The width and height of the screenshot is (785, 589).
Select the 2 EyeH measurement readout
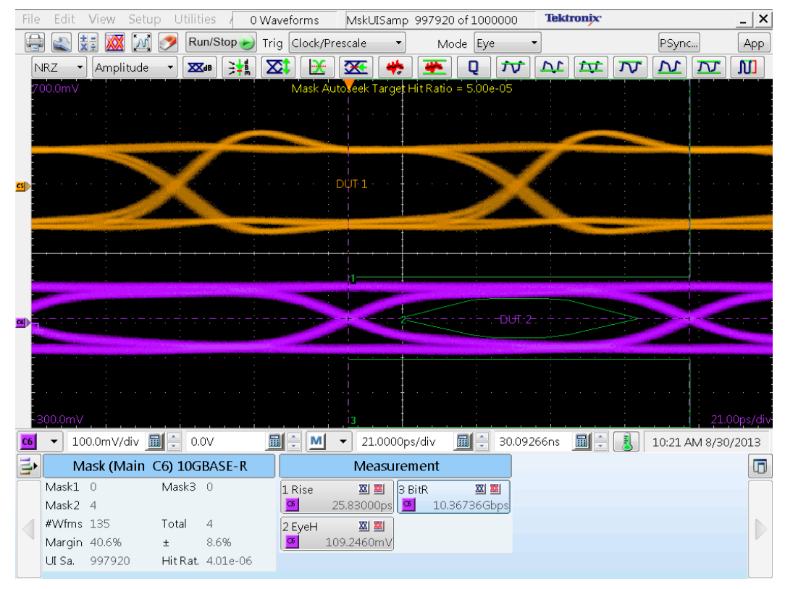pyautogui.click(x=337, y=534)
